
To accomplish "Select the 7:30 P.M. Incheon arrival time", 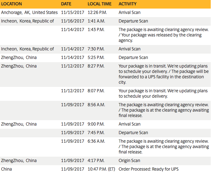I will click(96, 49).
